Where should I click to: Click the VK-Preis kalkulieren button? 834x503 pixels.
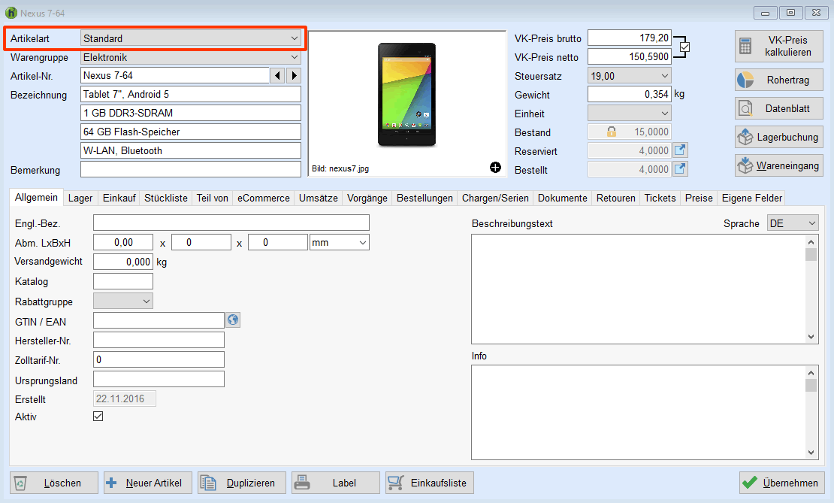779,47
